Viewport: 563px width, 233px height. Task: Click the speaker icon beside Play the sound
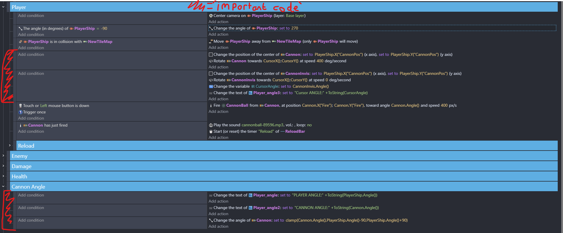(x=211, y=125)
